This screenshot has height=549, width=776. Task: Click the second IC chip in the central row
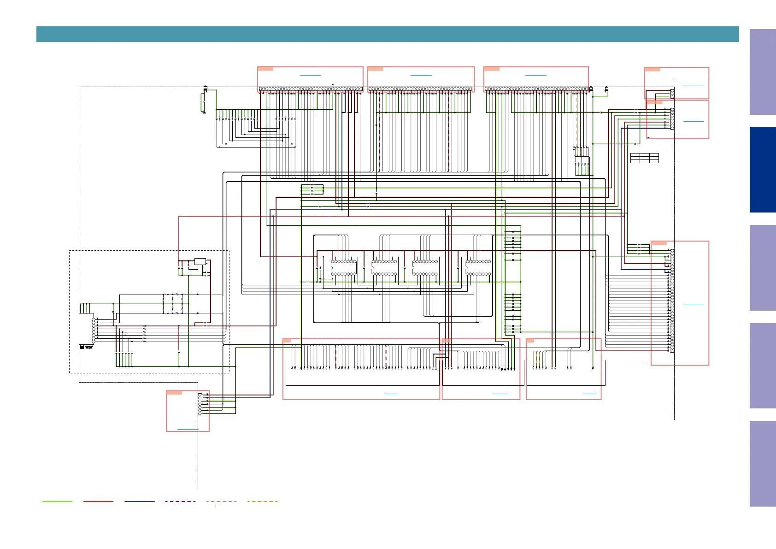point(384,268)
